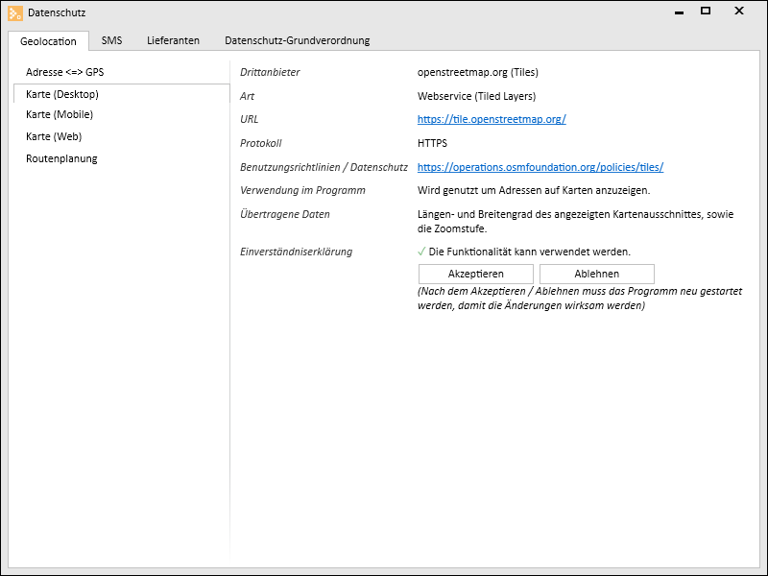Click the 'Benutzungsrichtlinien / Datenschutz' label
Screen dimensions: 768x576
pos(324,167)
